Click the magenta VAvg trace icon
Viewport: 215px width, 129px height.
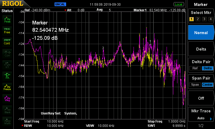[7, 99]
